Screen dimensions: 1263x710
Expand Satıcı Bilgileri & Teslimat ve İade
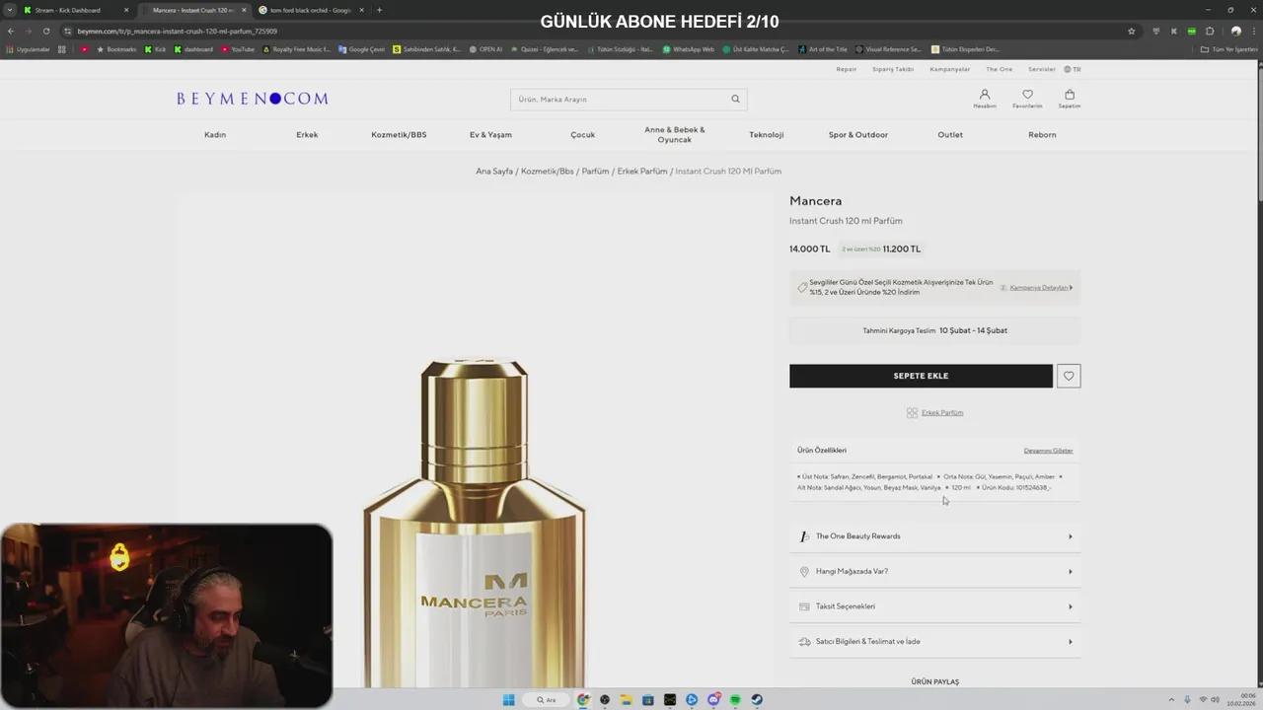coord(934,641)
